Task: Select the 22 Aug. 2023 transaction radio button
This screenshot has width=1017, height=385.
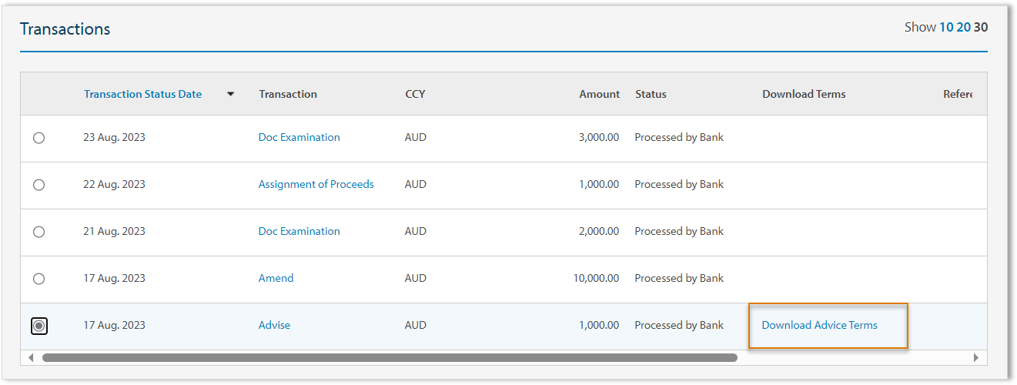Action: pos(38,185)
